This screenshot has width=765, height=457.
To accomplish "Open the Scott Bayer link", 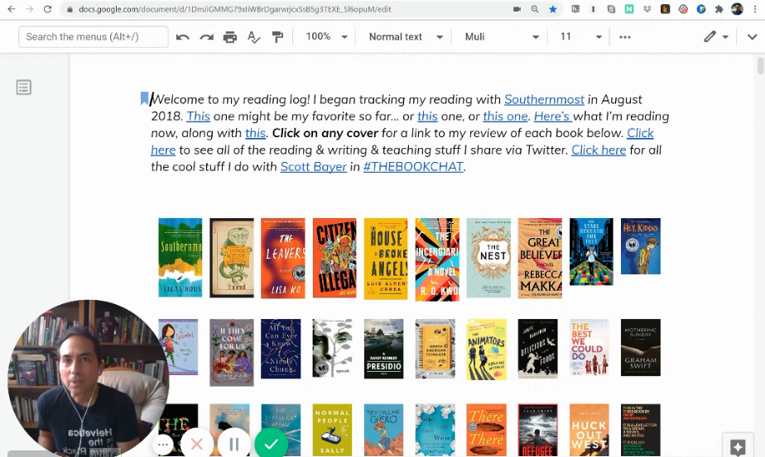I will (x=313, y=167).
